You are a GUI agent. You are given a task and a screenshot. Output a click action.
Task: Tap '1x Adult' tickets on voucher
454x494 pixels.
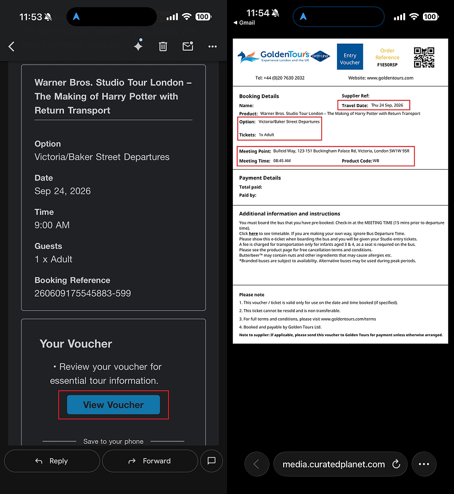click(x=266, y=135)
